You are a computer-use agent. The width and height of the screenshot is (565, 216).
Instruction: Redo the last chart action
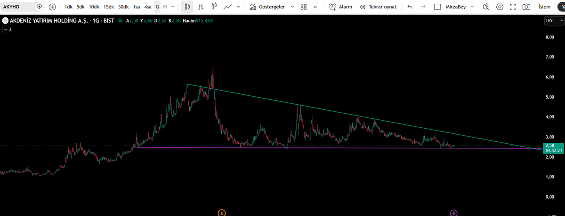tap(422, 7)
